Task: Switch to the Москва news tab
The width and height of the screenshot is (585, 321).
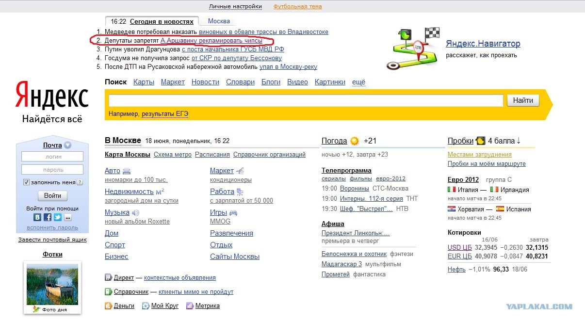Action: pyautogui.click(x=219, y=21)
